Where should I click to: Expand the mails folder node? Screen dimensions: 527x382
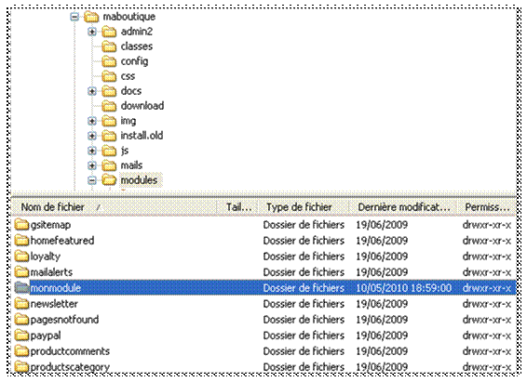click(x=92, y=165)
